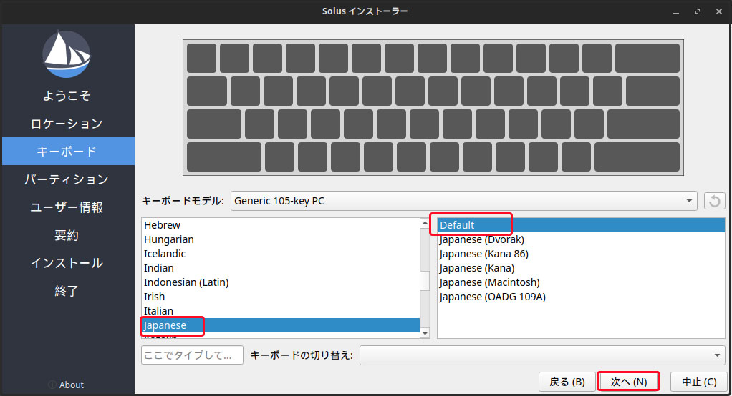Click the 戻る (B) button
Image resolution: width=732 pixels, height=396 pixels.
coord(567,382)
